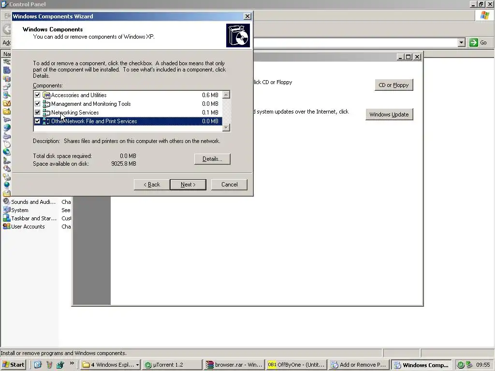Uncheck the Management and Monitoring Tools checkbox
The width and height of the screenshot is (495, 371).
(37, 104)
